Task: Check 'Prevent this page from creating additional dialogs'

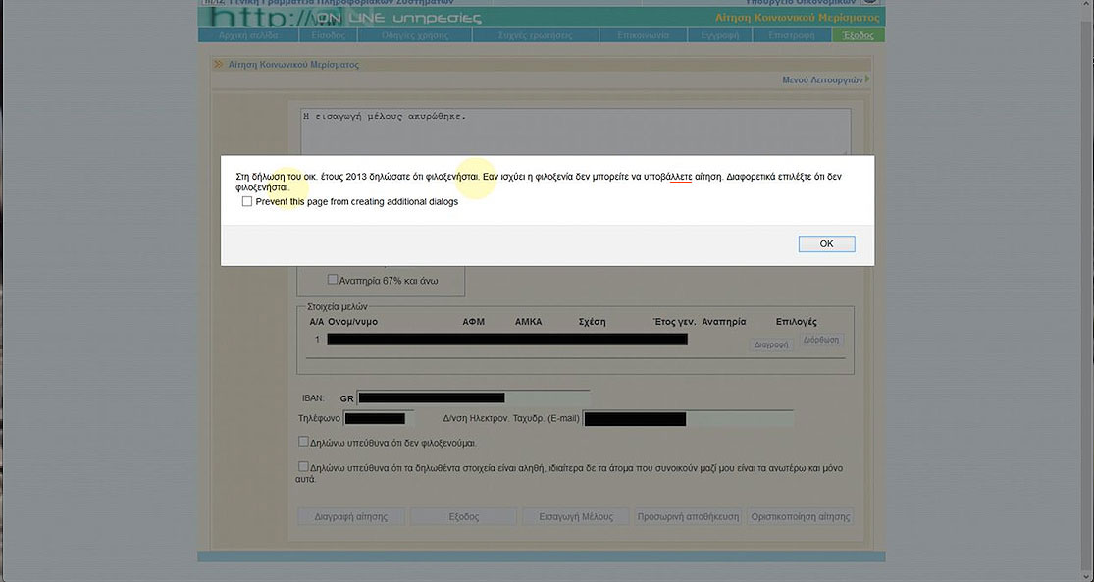Action: coord(247,201)
